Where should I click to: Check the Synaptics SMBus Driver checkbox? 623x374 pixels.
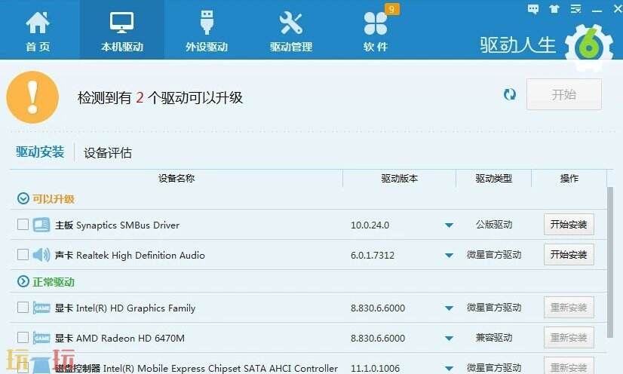[x=23, y=225]
